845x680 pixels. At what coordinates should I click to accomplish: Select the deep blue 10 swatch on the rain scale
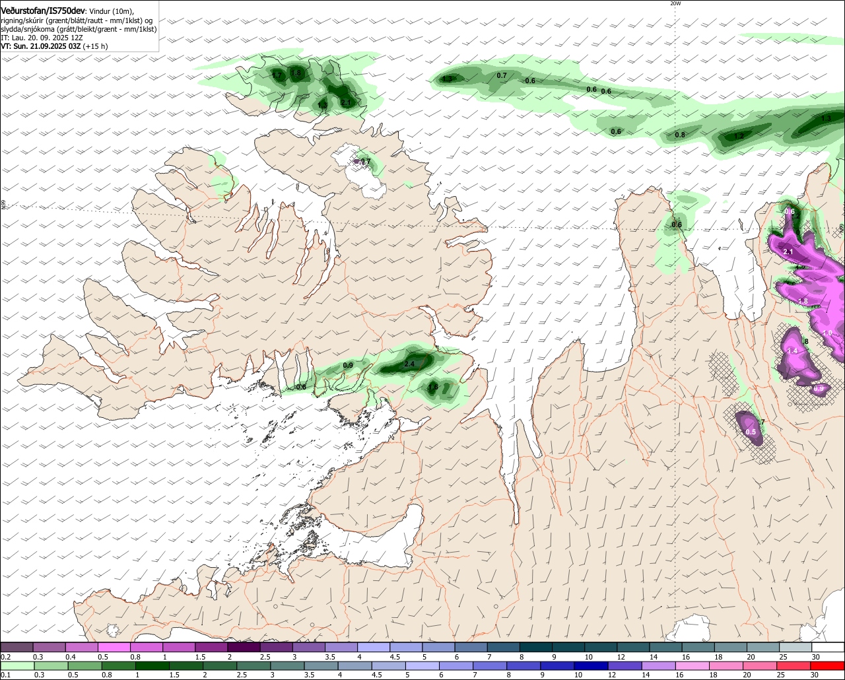coord(591,665)
